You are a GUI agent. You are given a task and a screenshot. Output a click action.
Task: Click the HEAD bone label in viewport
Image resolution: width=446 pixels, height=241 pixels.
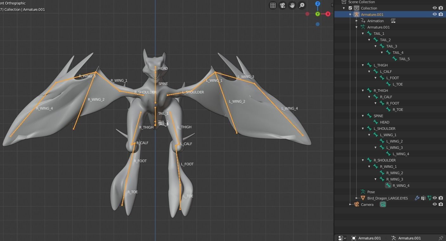coord(163,68)
